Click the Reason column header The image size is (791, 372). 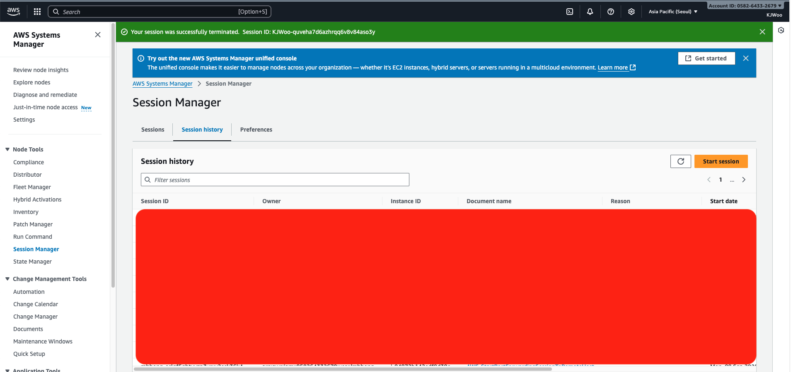(x=620, y=201)
